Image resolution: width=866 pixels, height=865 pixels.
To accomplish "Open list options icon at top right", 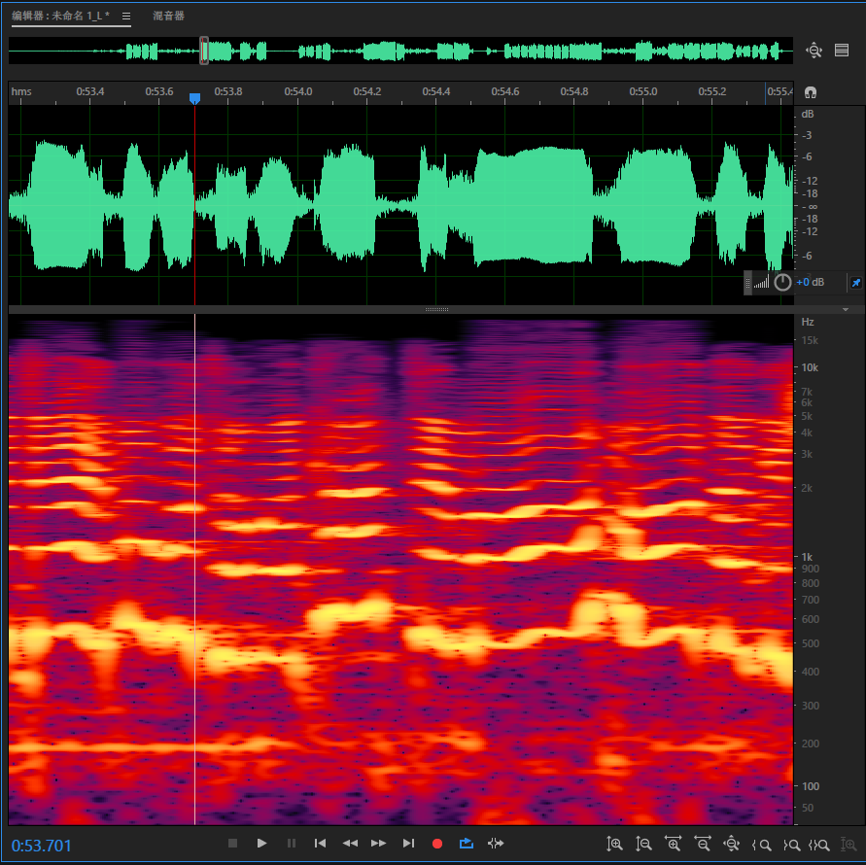I will 842,51.
